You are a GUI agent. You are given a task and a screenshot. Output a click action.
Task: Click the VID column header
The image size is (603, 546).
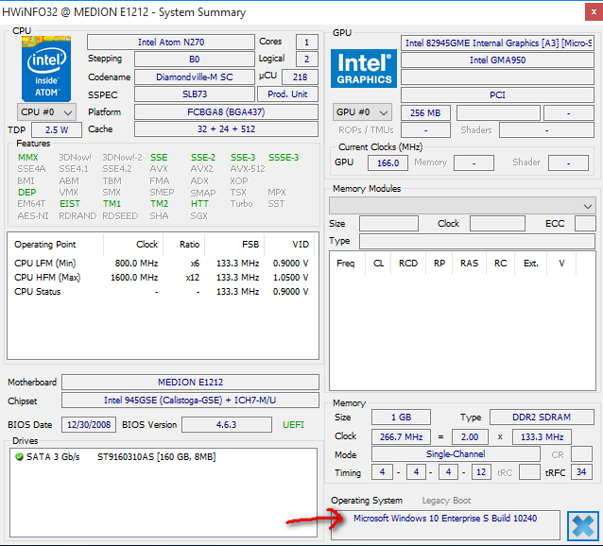(x=289, y=245)
